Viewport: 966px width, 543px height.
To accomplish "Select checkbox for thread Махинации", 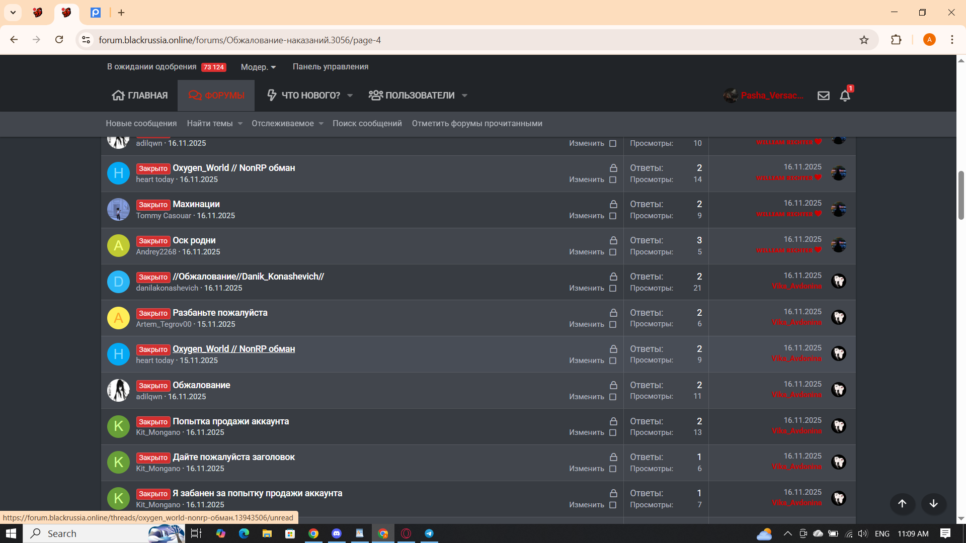I will click(613, 216).
